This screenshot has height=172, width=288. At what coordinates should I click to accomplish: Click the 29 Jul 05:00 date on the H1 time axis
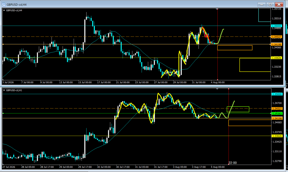66,167
